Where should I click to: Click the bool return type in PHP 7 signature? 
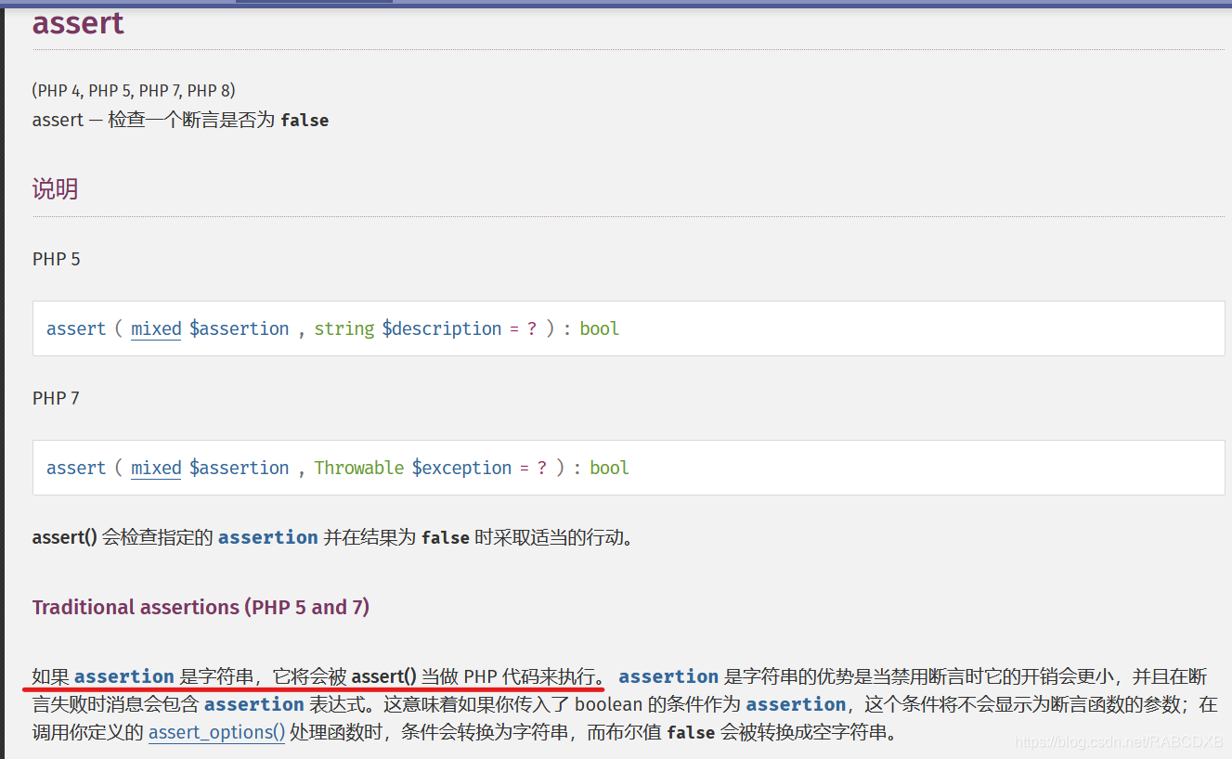pyautogui.click(x=609, y=468)
